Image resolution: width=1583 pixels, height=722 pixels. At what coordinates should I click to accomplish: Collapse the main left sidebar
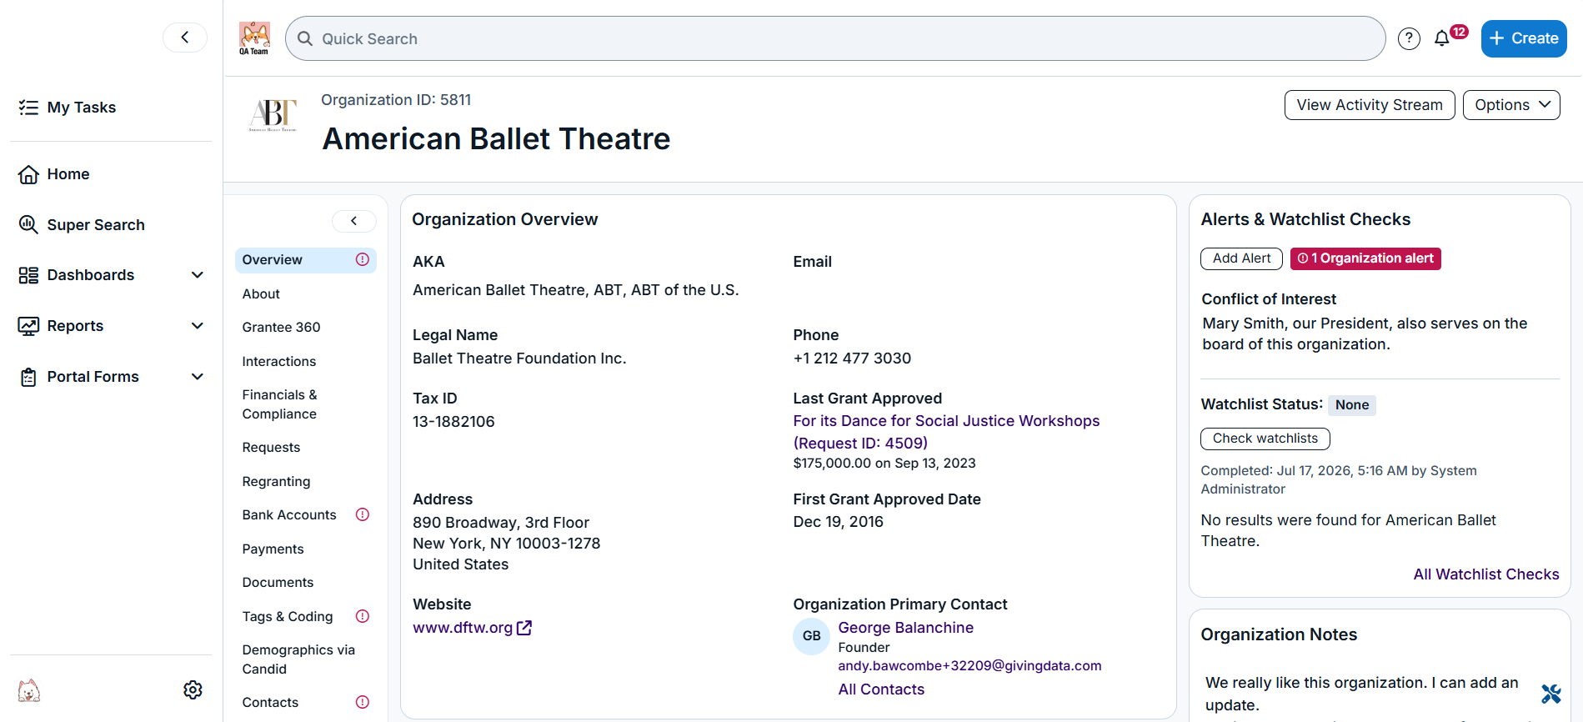pyautogui.click(x=185, y=38)
